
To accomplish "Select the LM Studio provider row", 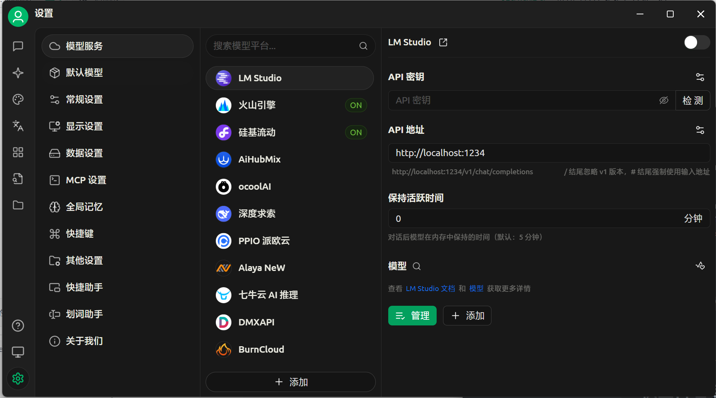I will [x=290, y=78].
